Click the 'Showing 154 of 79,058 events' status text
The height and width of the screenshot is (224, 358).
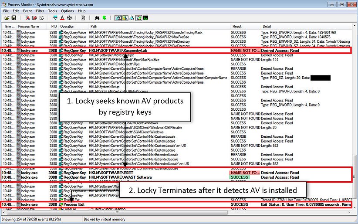pyautogui.click(x=31, y=219)
